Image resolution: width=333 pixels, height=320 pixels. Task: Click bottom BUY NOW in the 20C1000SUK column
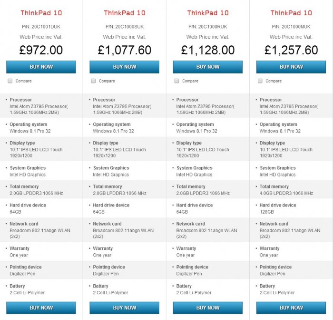coord(124,308)
